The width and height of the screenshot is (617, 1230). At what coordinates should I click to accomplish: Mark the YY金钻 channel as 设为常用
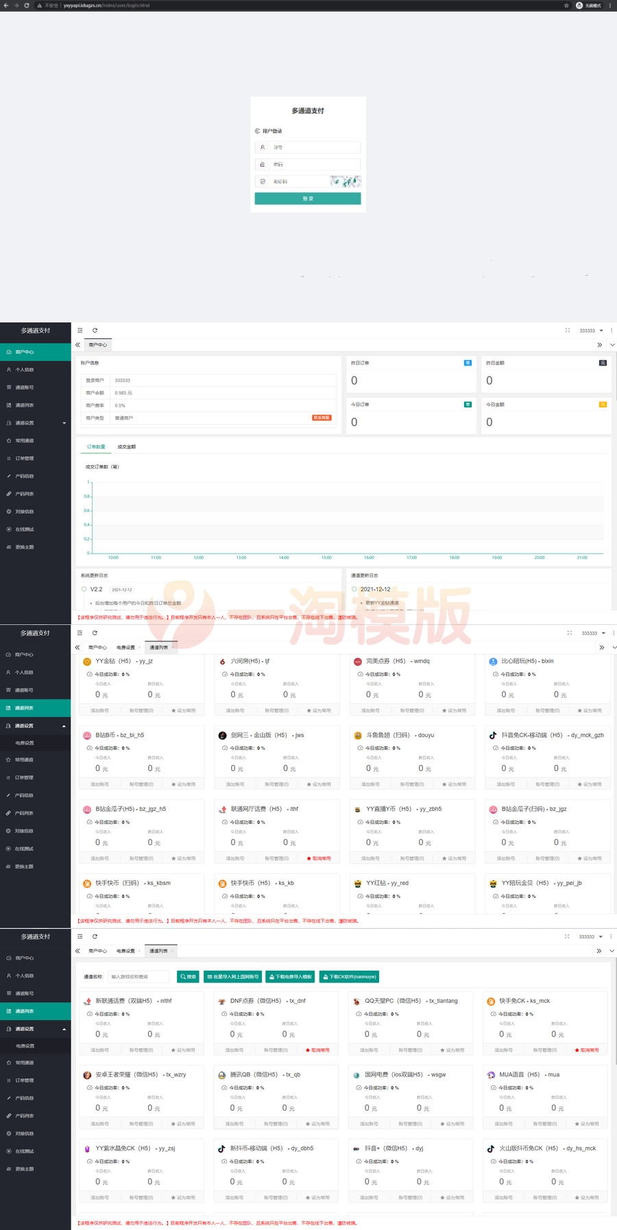pos(184,711)
